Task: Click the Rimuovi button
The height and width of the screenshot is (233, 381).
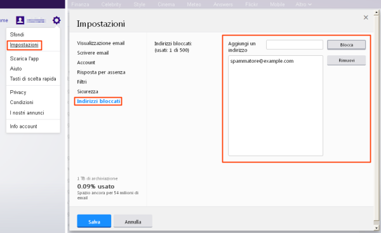Action: coord(346,60)
